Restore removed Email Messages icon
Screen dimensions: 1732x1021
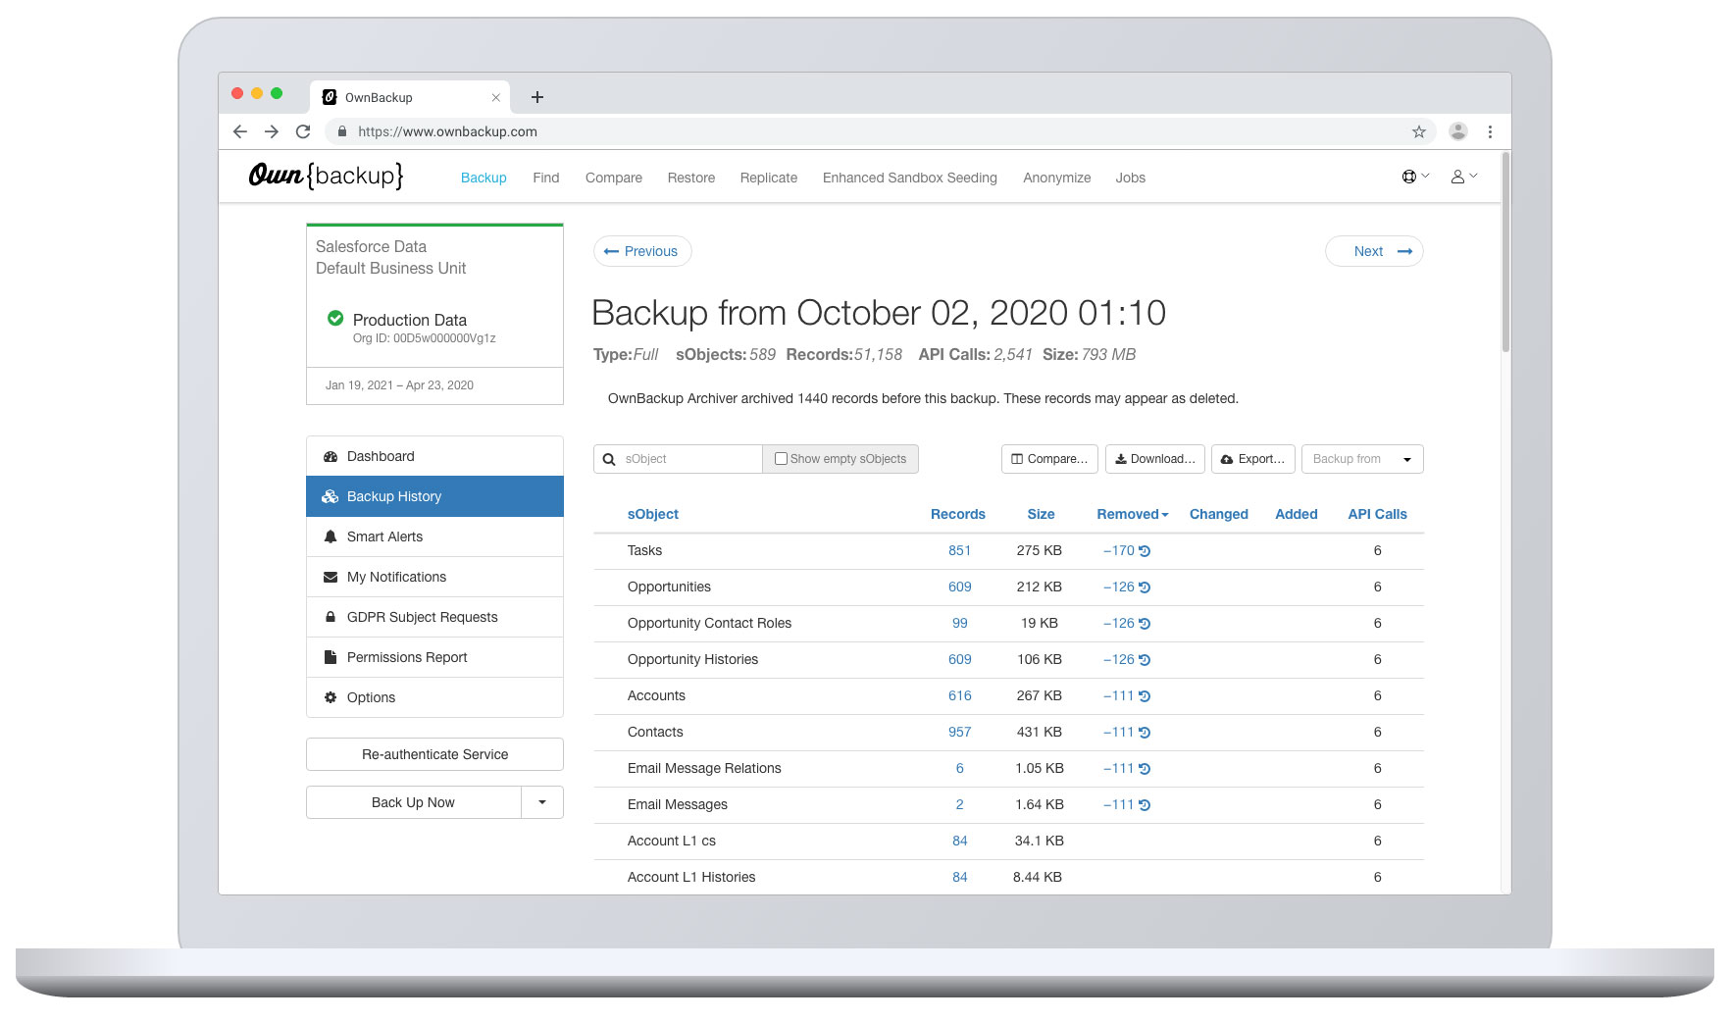coord(1145,805)
